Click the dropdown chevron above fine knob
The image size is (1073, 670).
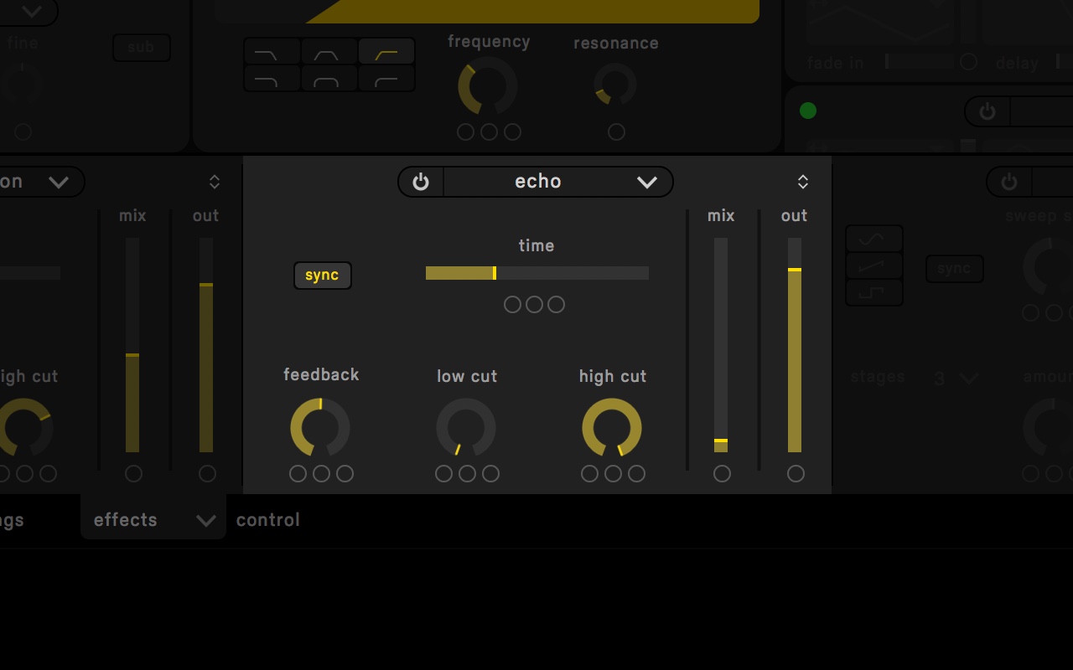[x=32, y=12]
